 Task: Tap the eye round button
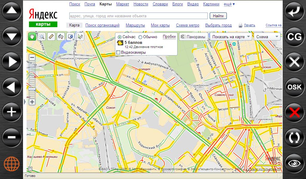click(x=294, y=163)
